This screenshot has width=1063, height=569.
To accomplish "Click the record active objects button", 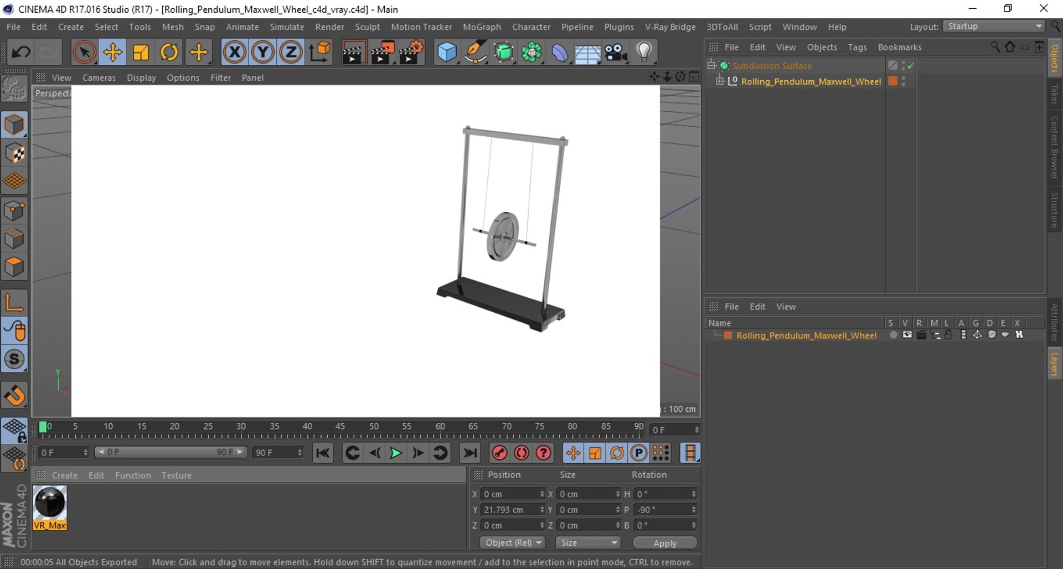I will point(499,453).
